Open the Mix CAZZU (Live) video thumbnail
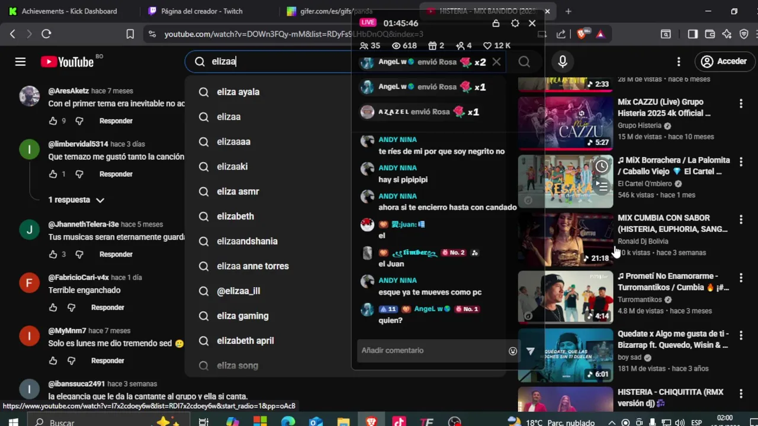Screen dimensions: 758x426 [x=566, y=122]
